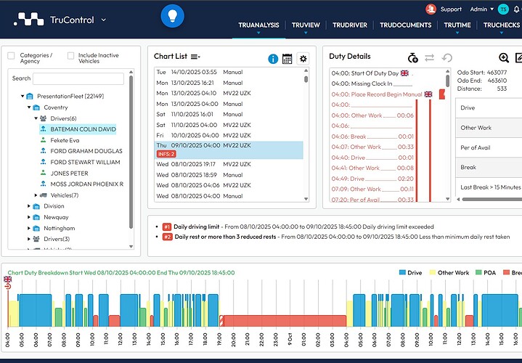Open the TRUDOCUMENTS tab
The width and height of the screenshot is (522, 363).
click(x=406, y=25)
